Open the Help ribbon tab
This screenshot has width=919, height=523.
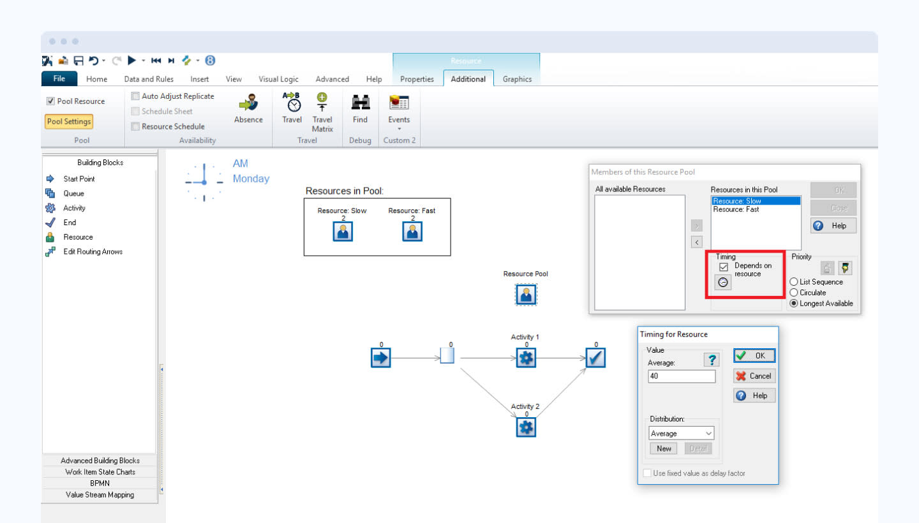tap(374, 79)
